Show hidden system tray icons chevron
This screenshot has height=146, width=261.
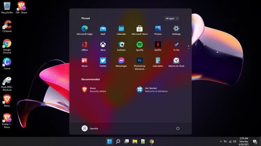click(x=221, y=142)
